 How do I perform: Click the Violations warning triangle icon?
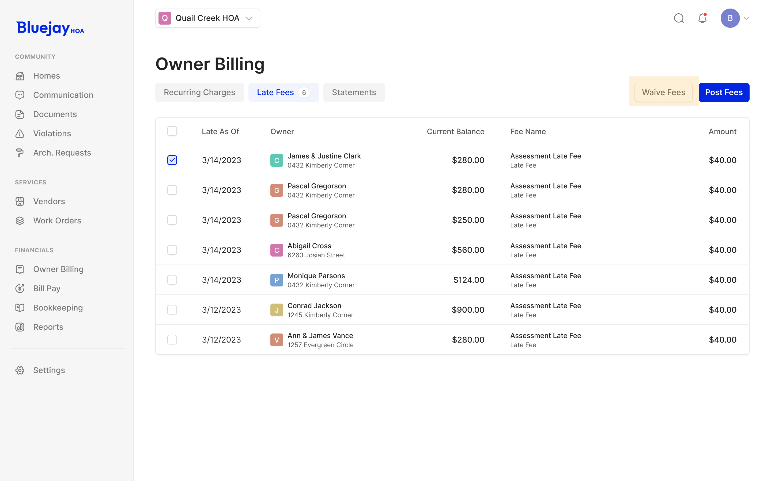pyautogui.click(x=20, y=134)
